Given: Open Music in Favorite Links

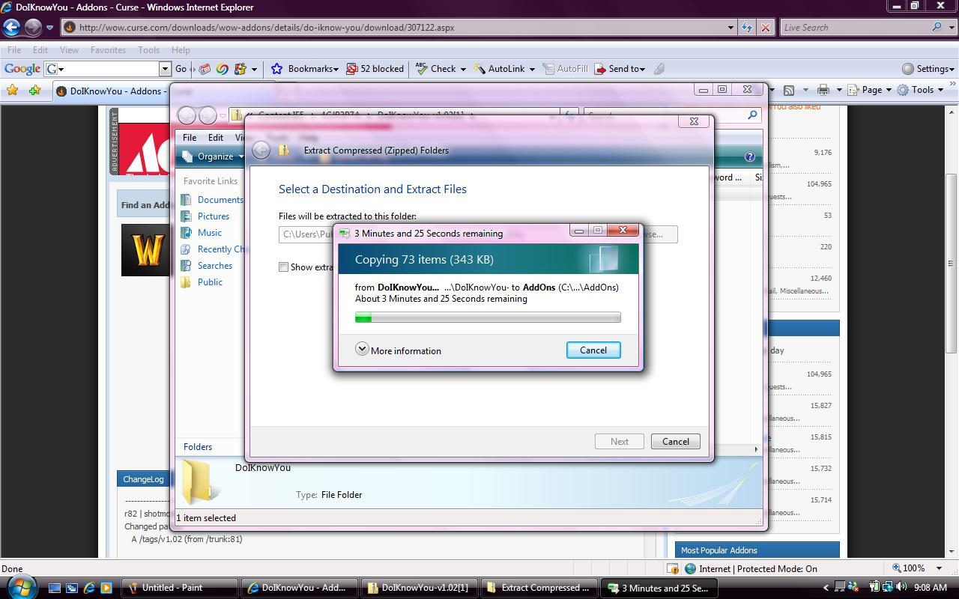Looking at the screenshot, I should (x=209, y=233).
